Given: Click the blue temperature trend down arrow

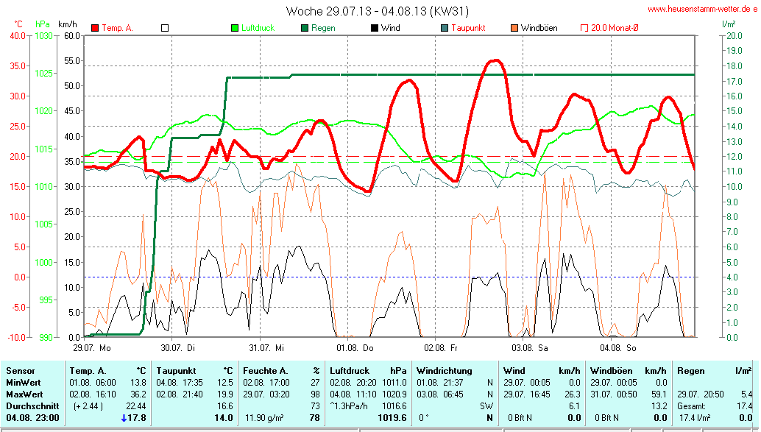Looking at the screenshot, I should 124,418.
